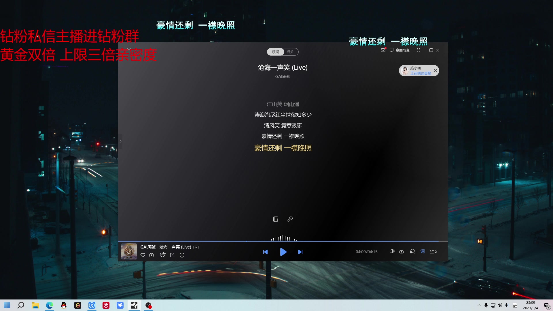The width and height of the screenshot is (553, 311).
Task: Open the MV with the film icon
Action: 276,219
